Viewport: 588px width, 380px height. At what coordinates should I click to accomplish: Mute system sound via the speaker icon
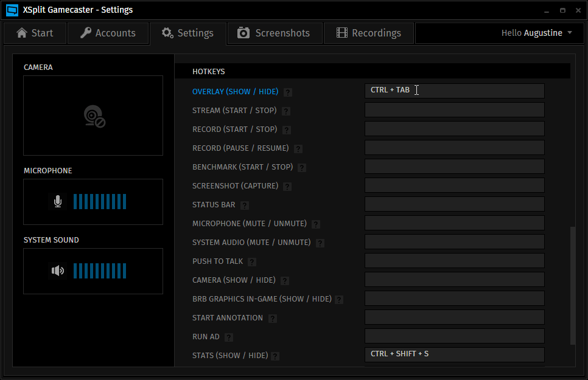click(58, 271)
